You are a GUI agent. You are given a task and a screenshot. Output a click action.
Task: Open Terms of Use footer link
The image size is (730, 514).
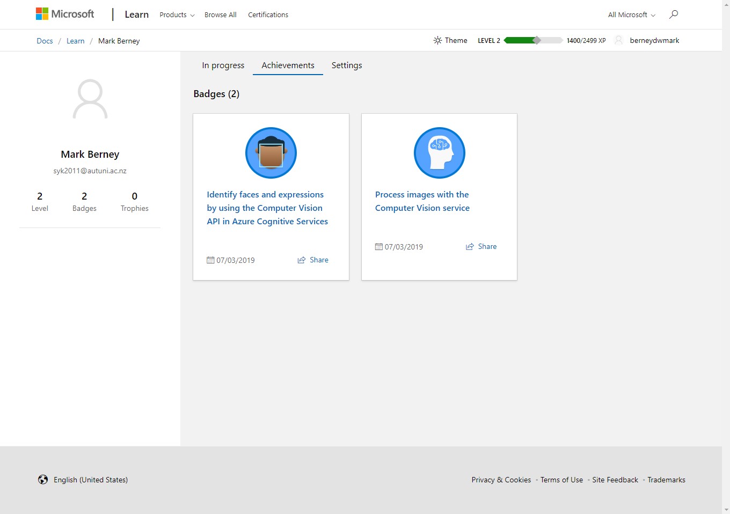pos(561,480)
